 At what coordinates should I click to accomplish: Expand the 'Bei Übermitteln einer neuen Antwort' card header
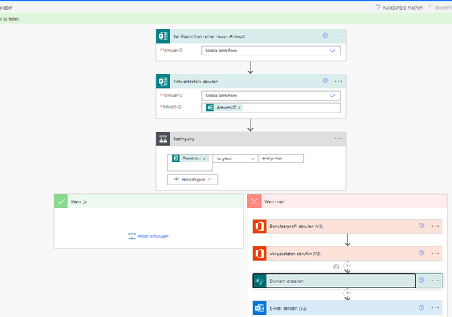[x=251, y=36]
